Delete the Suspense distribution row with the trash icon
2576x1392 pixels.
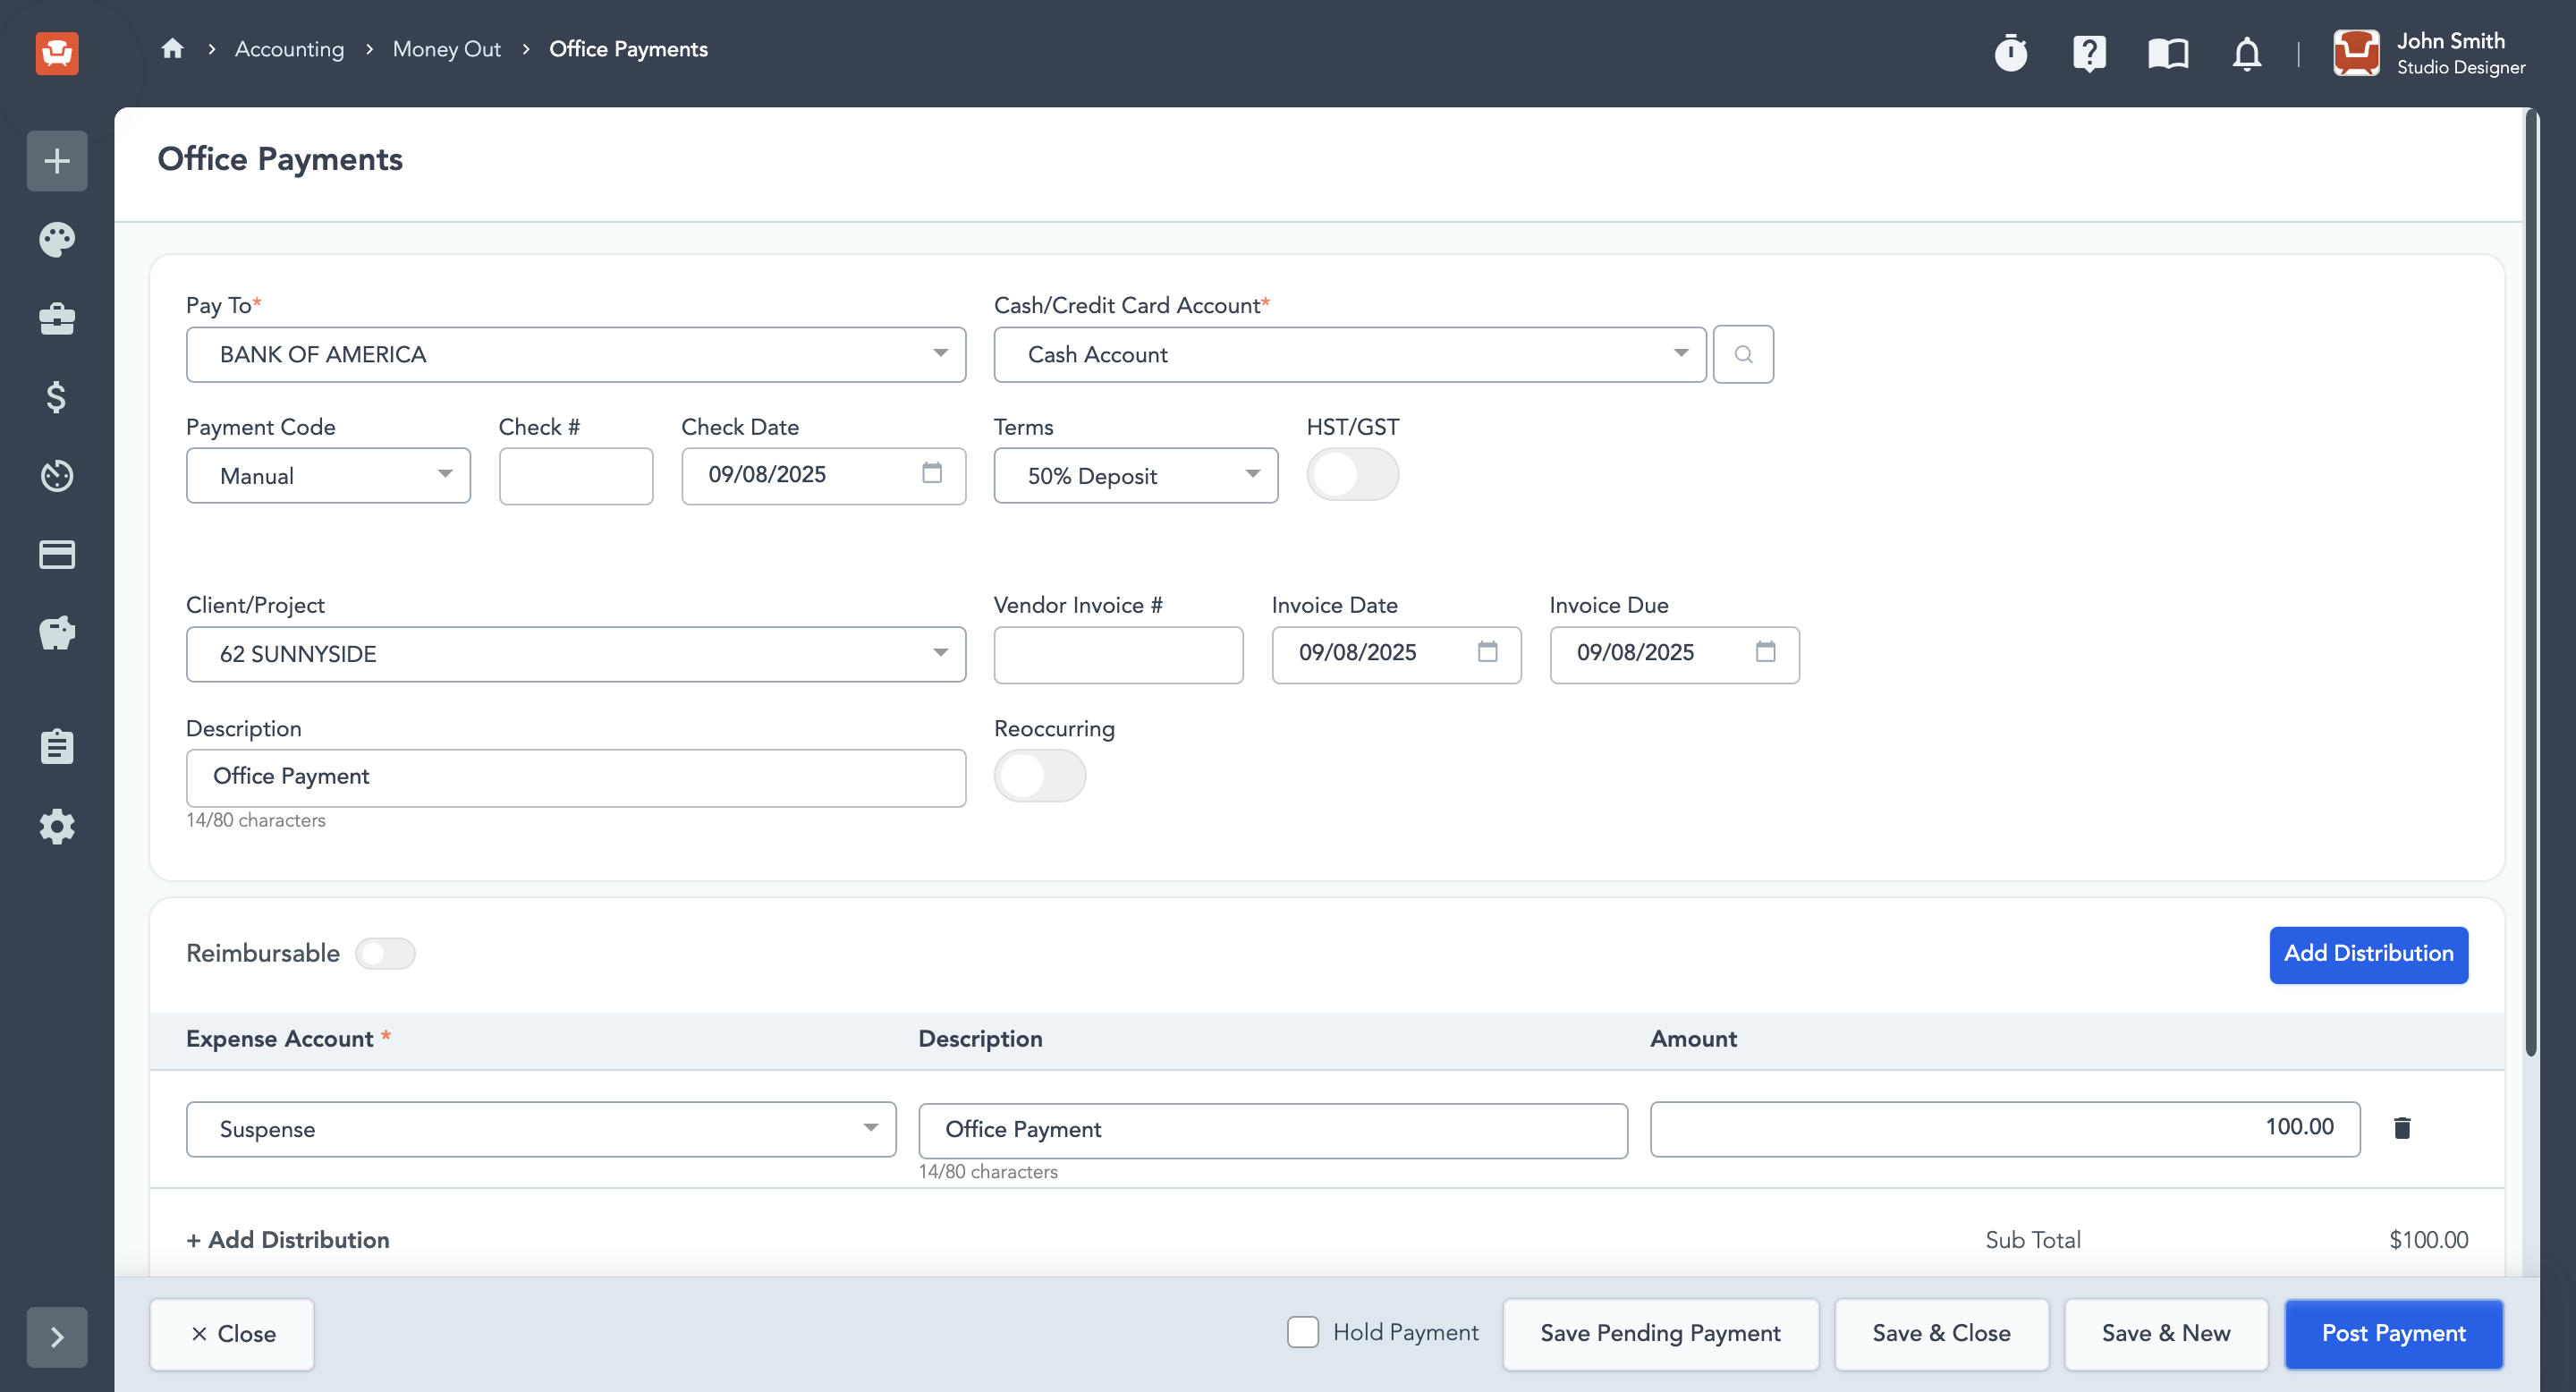[2402, 1127]
